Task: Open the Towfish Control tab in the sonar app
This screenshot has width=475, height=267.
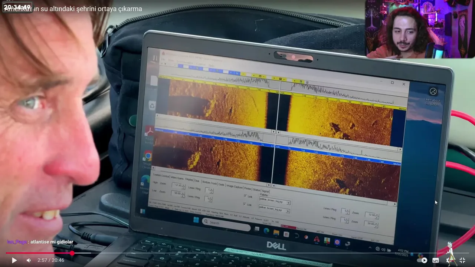Action: click(x=161, y=175)
